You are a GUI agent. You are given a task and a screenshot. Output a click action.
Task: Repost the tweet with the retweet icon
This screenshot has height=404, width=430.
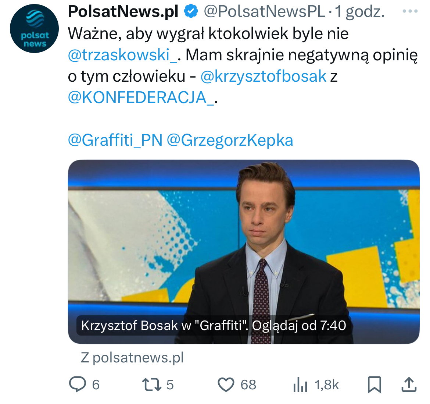point(151,384)
